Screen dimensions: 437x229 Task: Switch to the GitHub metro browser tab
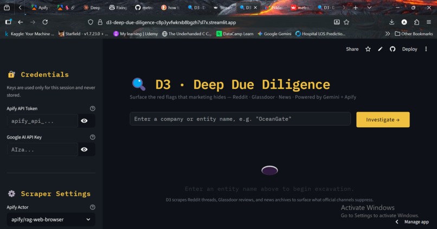point(144,8)
